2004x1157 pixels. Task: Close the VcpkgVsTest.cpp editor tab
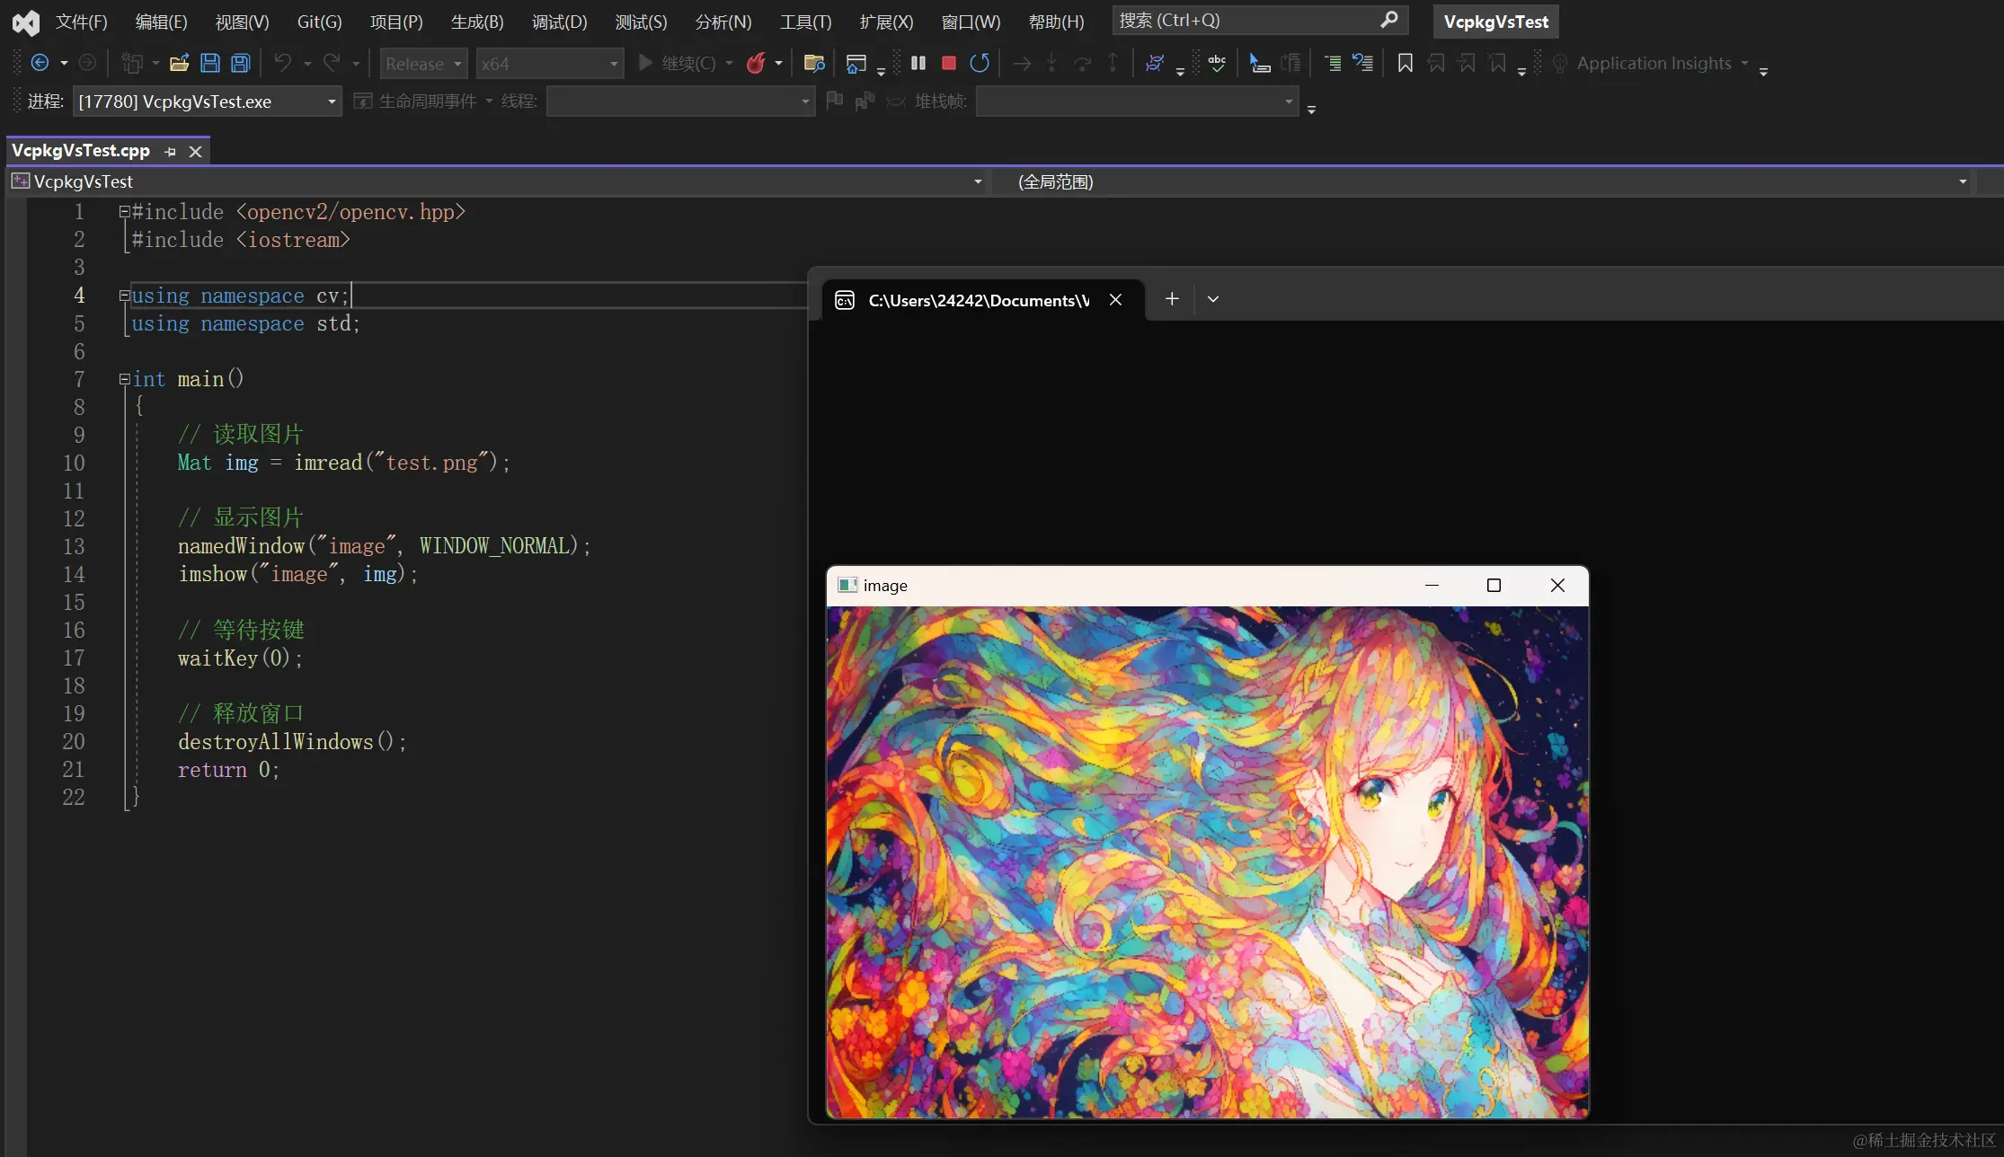coord(195,152)
